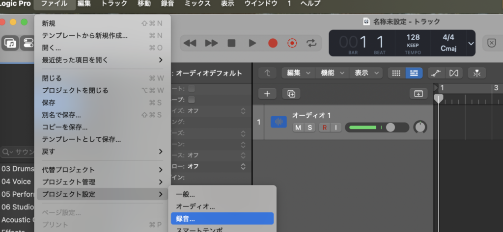
Task: Record-enable the オーディオ 1 track
Action: [x=324, y=128]
